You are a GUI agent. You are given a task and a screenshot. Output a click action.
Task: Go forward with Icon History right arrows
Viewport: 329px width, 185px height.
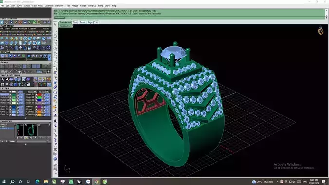point(49,22)
